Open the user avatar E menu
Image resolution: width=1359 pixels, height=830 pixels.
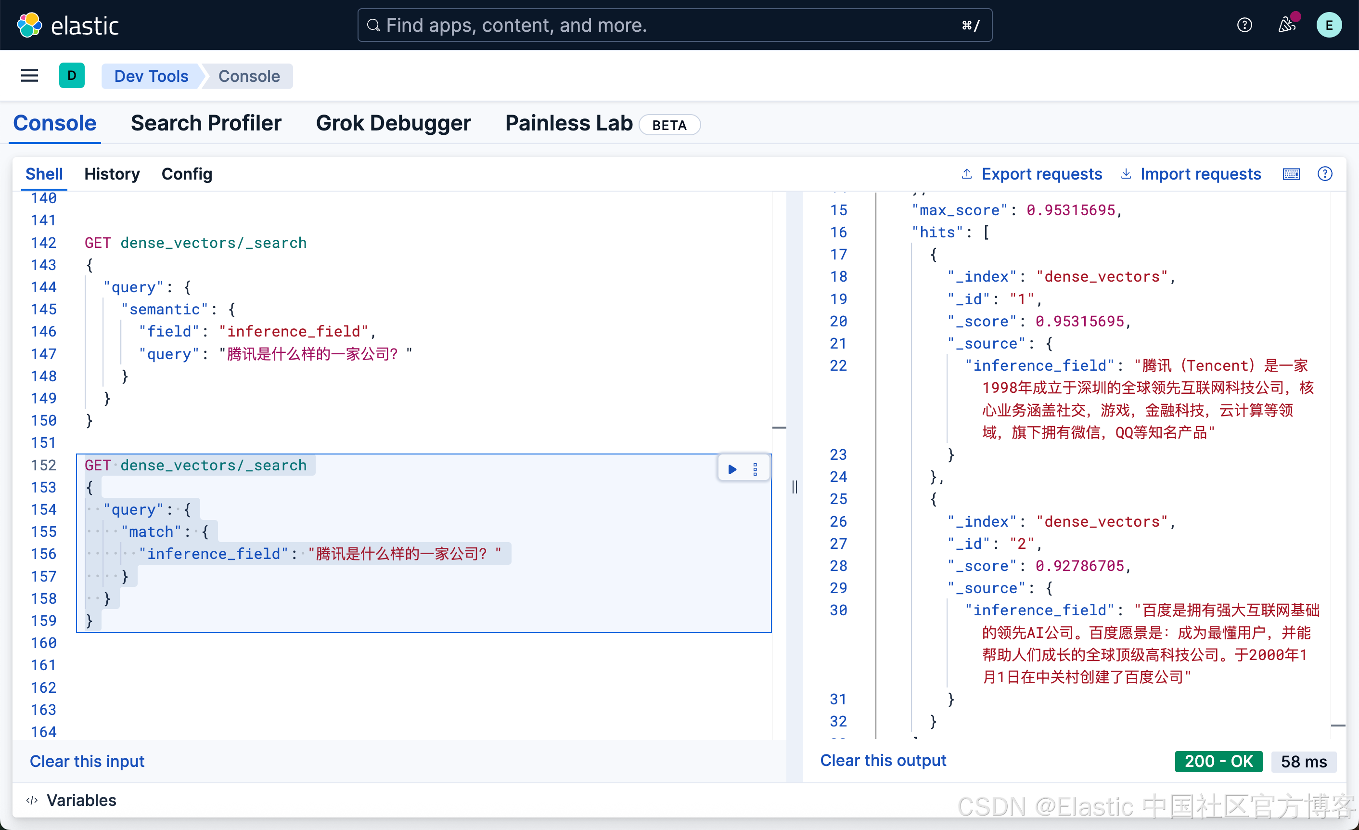click(1329, 25)
